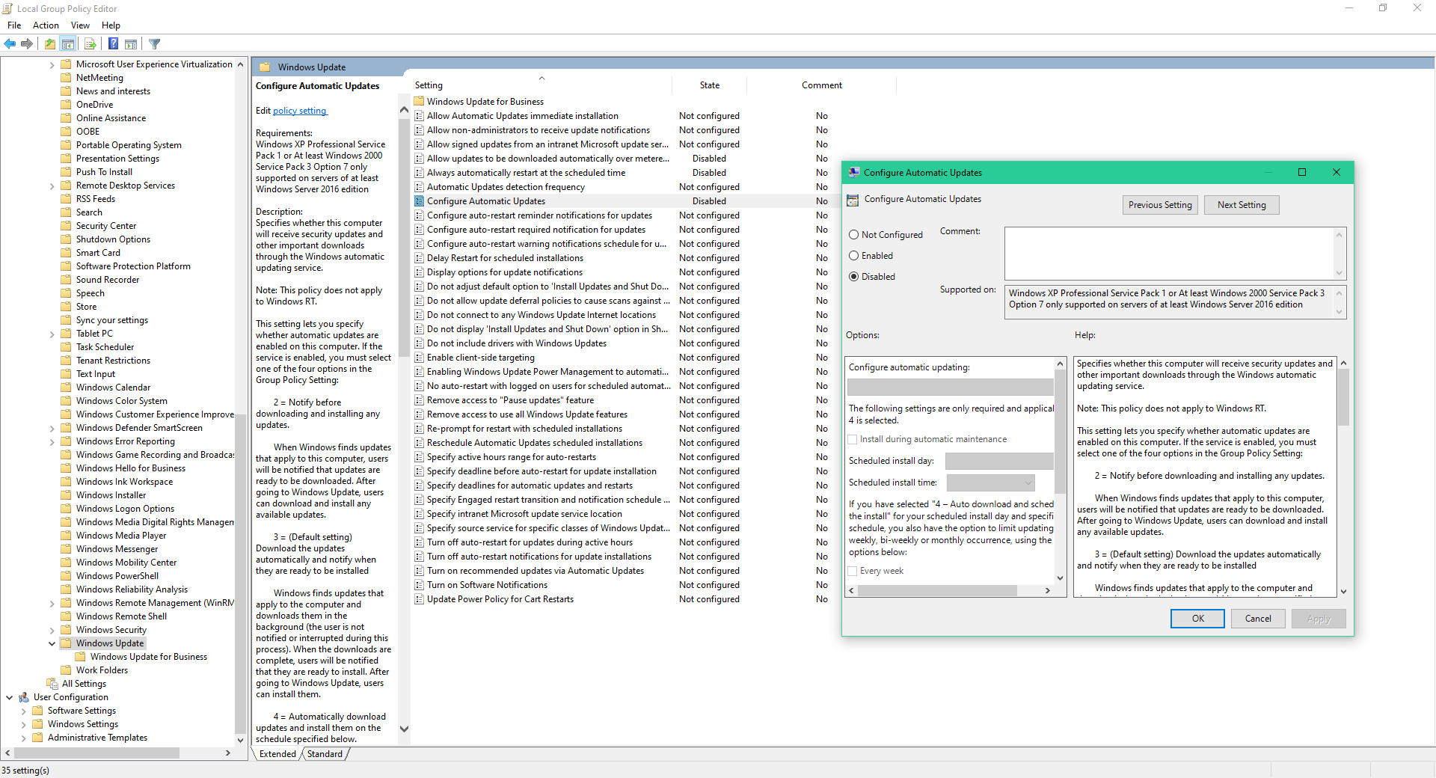This screenshot has width=1436, height=778.
Task: Open the Configure automatic updating dropdown
Action: point(950,387)
